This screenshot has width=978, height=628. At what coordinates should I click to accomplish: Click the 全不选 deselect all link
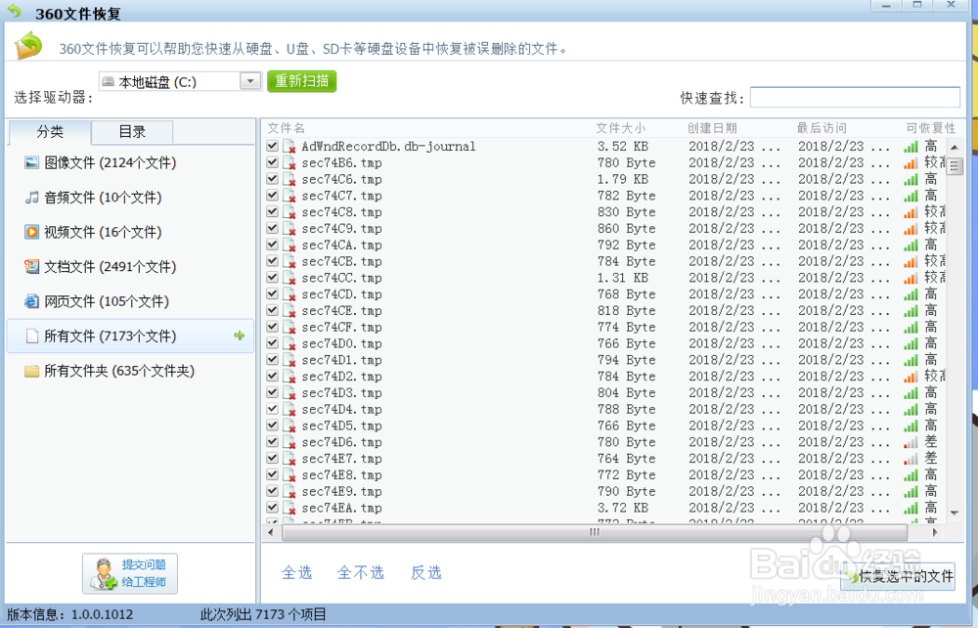(361, 572)
